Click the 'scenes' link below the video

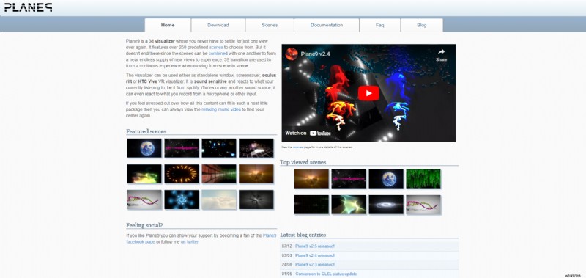[x=297, y=147]
